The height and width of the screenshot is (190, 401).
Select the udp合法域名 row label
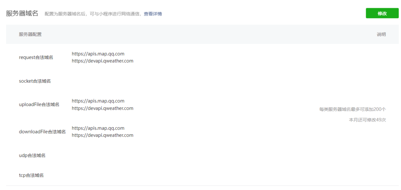(x=32, y=156)
